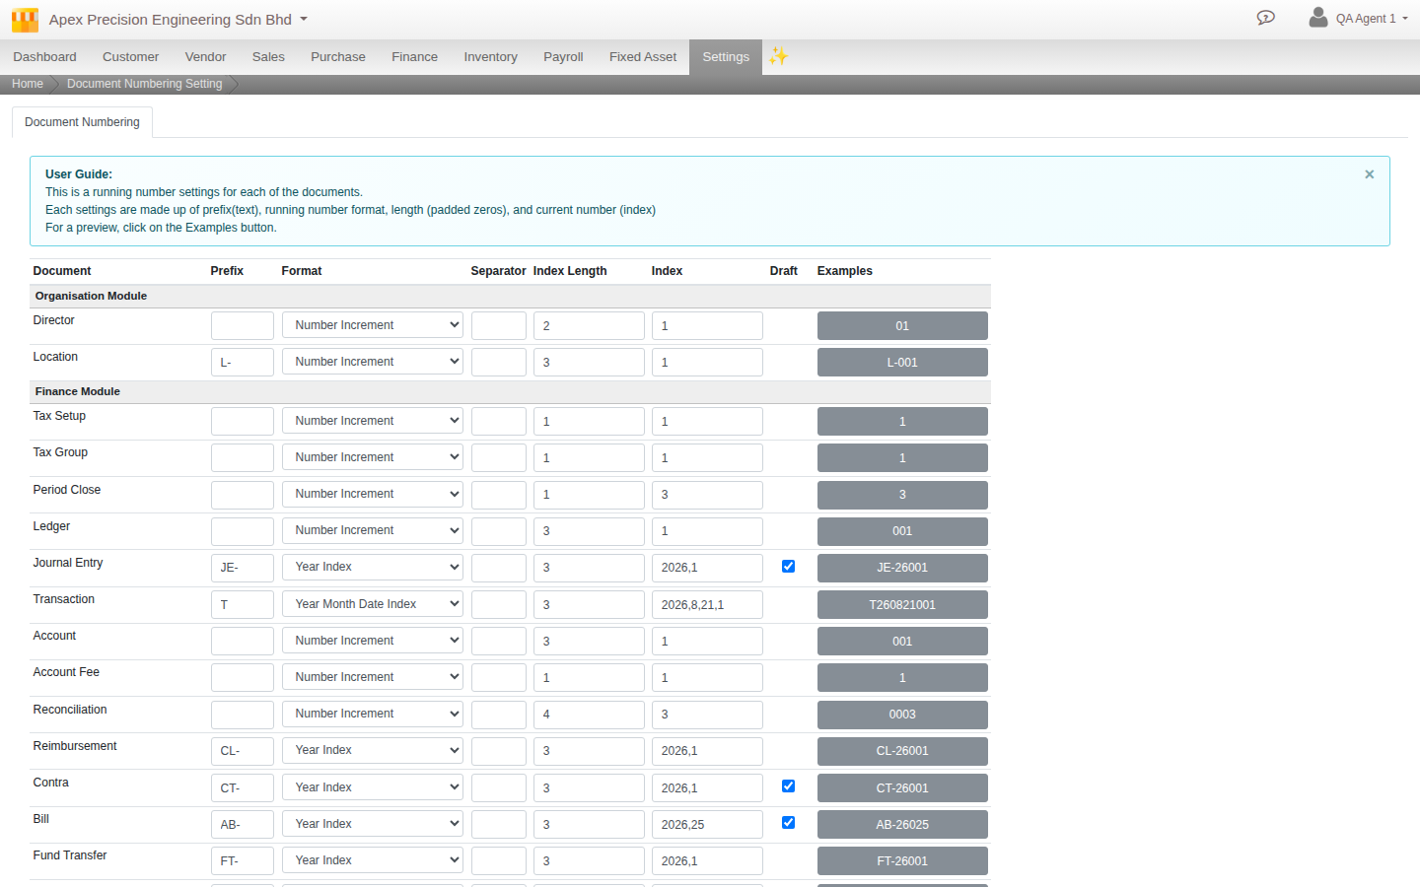Expand the company name dropdown caret
1420x887 pixels.
[304, 19]
